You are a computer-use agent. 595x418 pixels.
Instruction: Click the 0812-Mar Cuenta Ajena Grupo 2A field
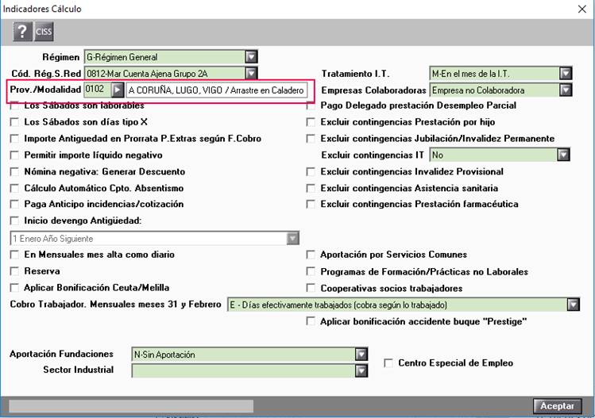click(x=164, y=73)
